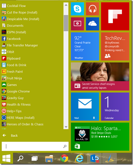
Task: Select "ESPN (Install)" text
Action: tap(17, 32)
